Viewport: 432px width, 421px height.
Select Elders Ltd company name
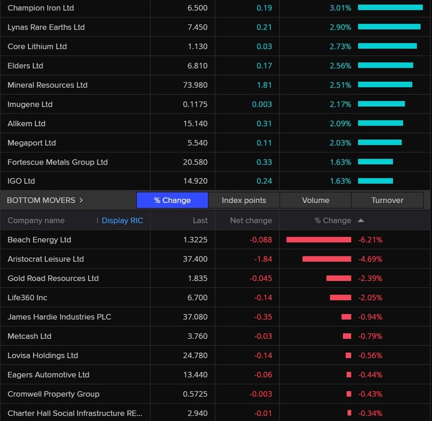25,66
